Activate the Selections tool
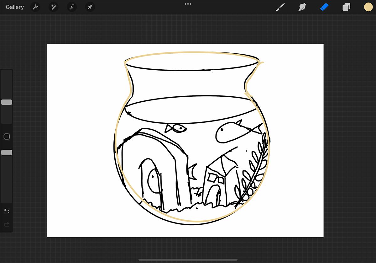 (71, 7)
